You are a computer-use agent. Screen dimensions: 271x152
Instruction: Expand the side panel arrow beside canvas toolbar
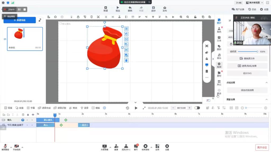coord(213,59)
